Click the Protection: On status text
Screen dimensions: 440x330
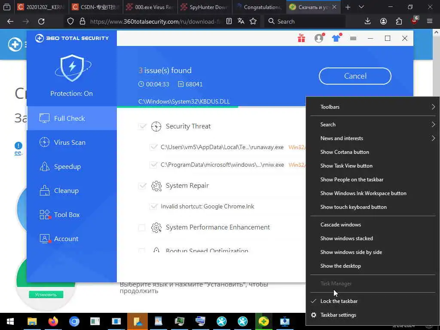click(72, 93)
